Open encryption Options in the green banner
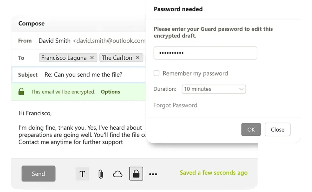Screen dimensions: 312x192 [110, 92]
